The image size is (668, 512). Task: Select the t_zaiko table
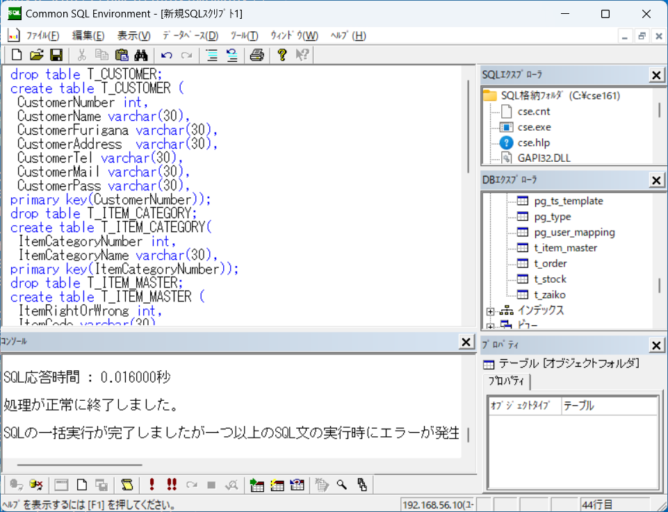point(550,295)
